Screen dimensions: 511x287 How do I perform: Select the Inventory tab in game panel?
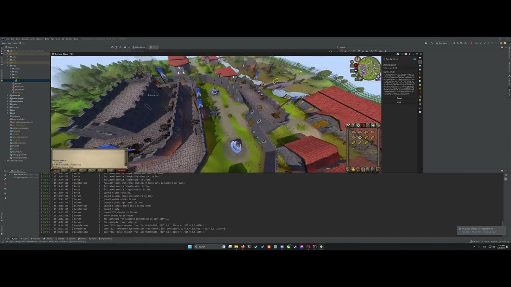click(x=363, y=126)
